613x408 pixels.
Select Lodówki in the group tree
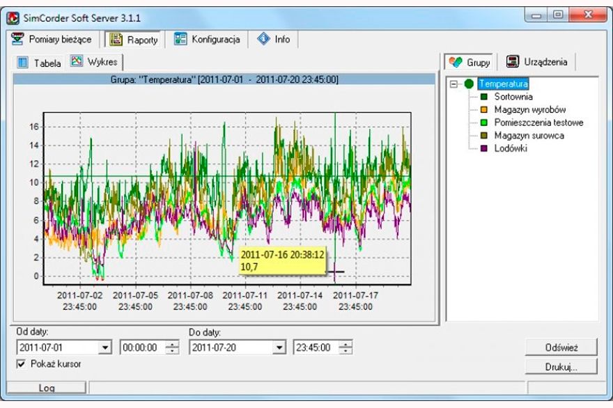click(511, 148)
